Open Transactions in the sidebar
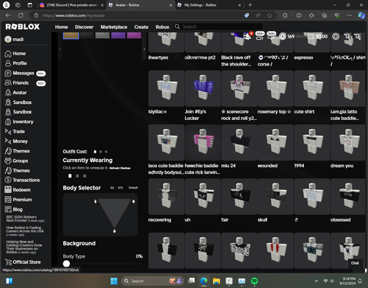This screenshot has width=368, height=288. tap(22, 180)
